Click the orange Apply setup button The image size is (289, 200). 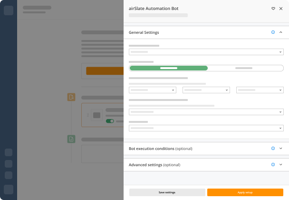(x=245, y=192)
